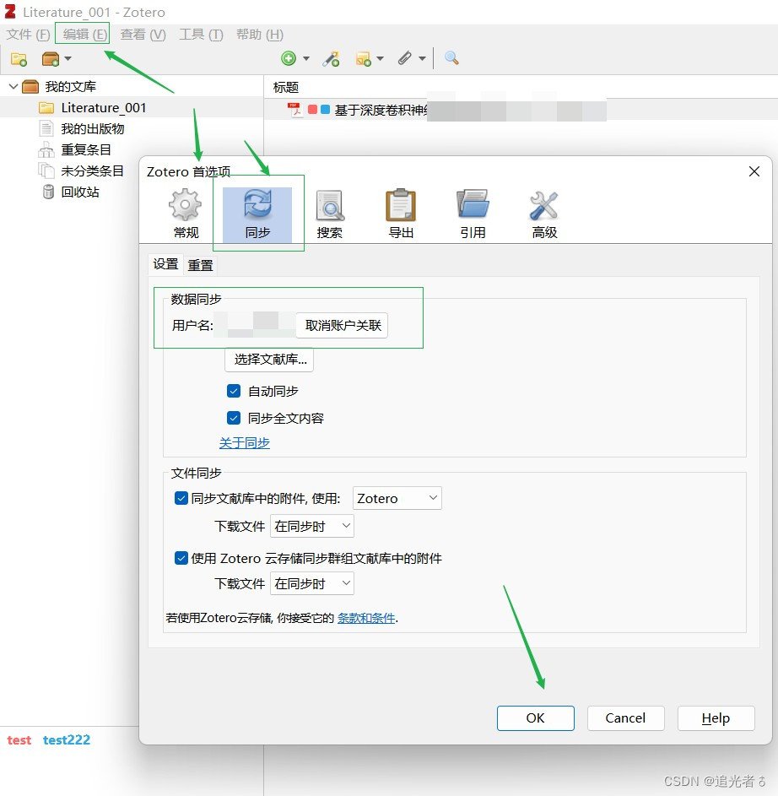Click the New Collection toolbar icon
778x796 pixels.
click(x=19, y=59)
